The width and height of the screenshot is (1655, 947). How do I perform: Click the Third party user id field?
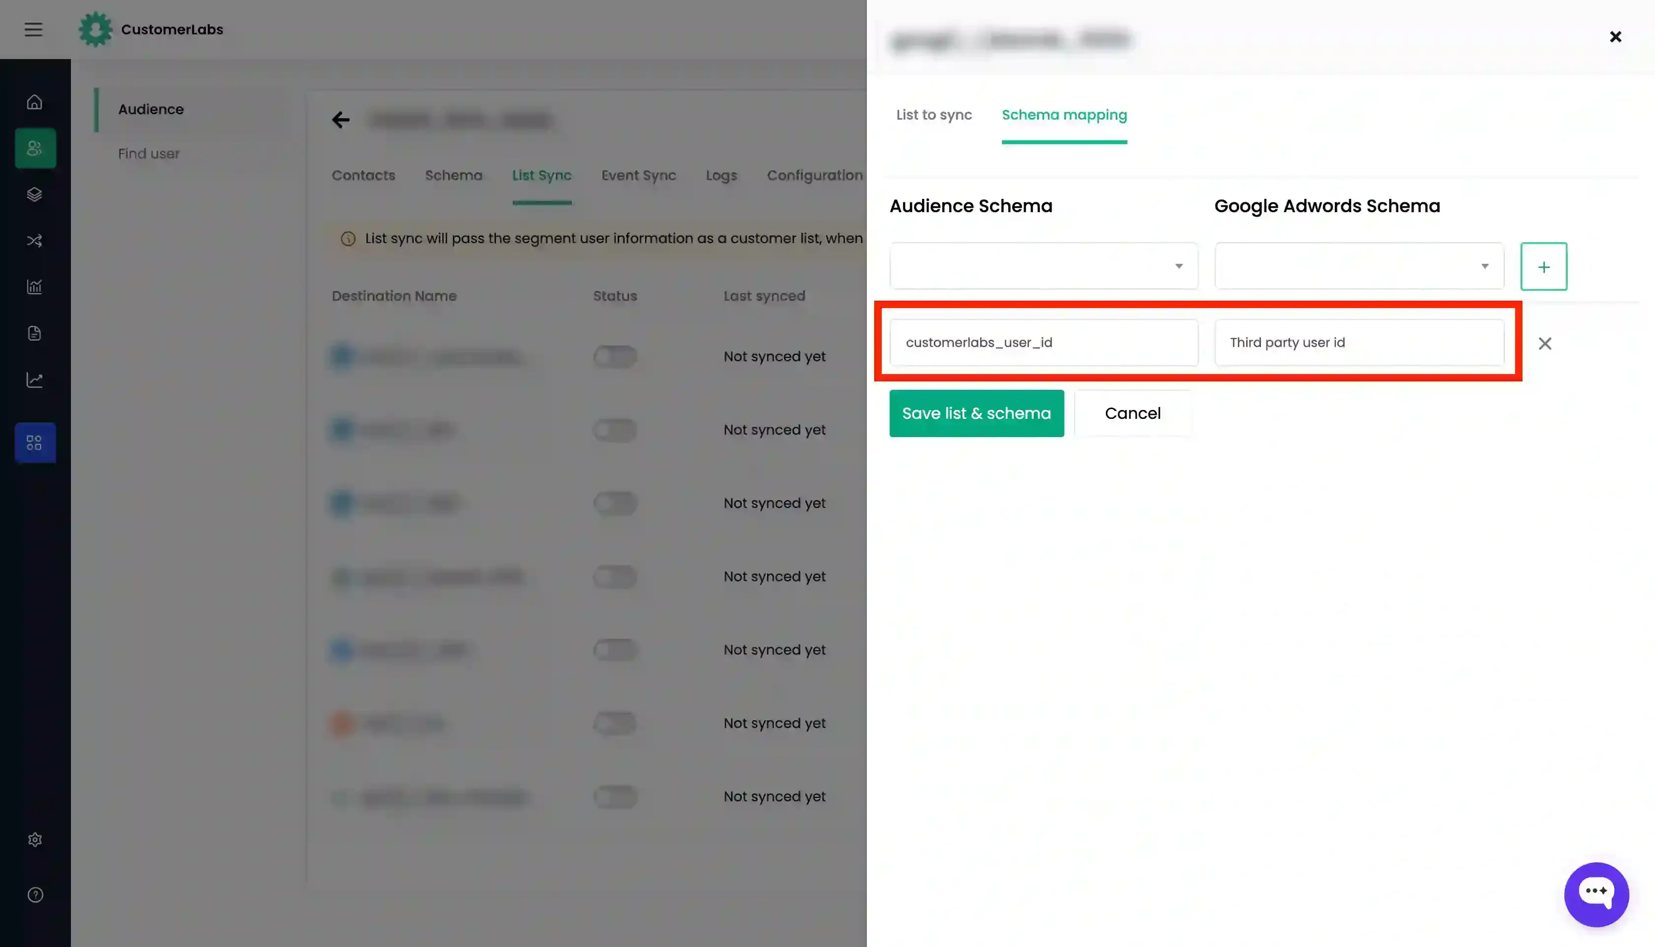pos(1359,343)
